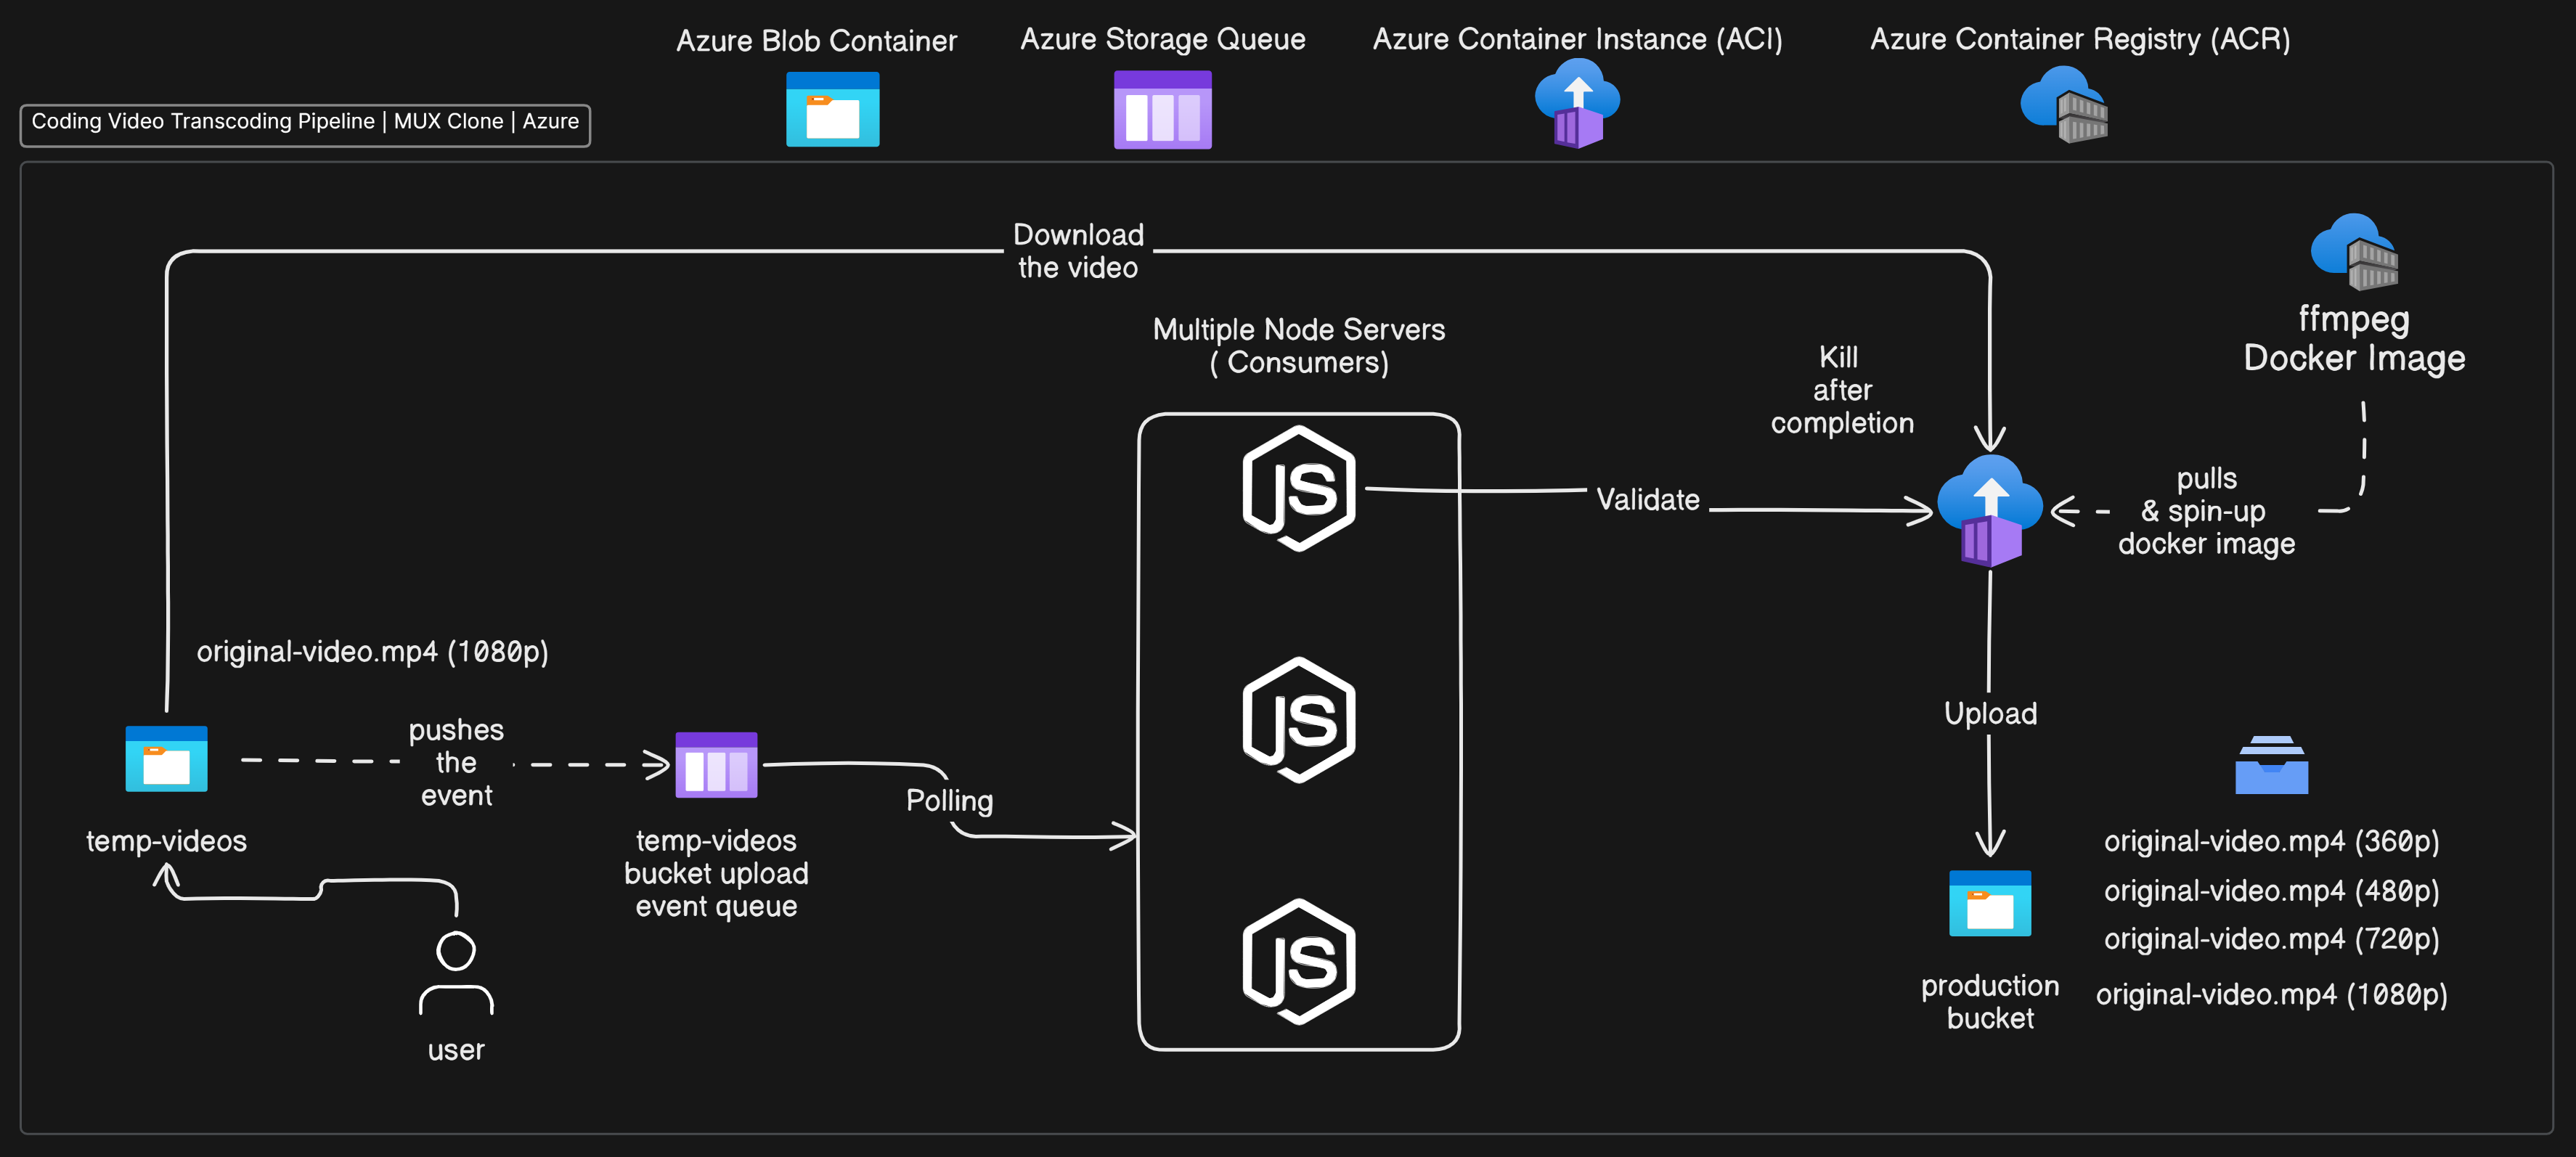Viewport: 2576px width, 1157px height.
Task: Click the temp-videos blob container icon
Action: [x=166, y=759]
